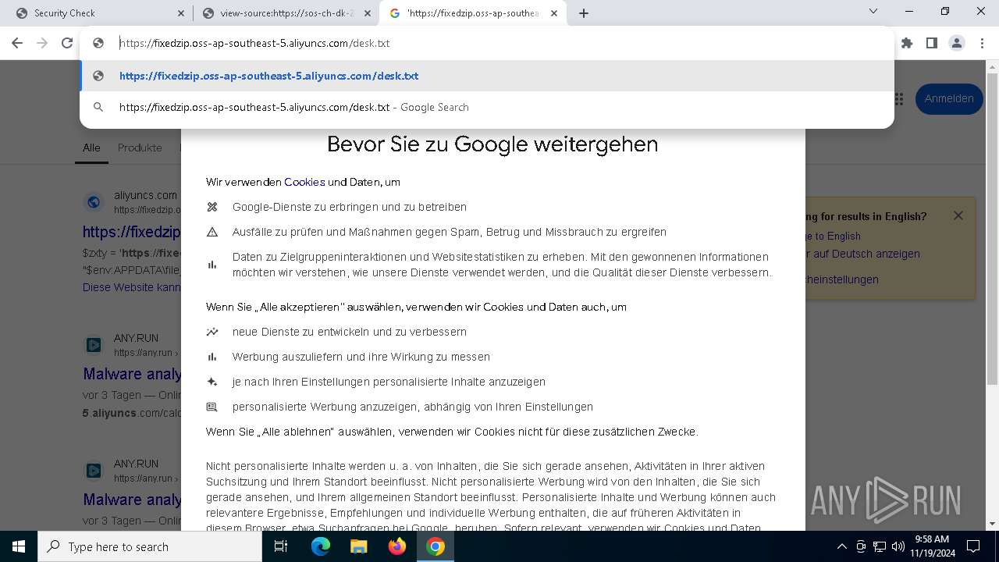The width and height of the screenshot is (999, 562).
Task: Click the Chrome taskbar icon
Action: click(x=436, y=546)
